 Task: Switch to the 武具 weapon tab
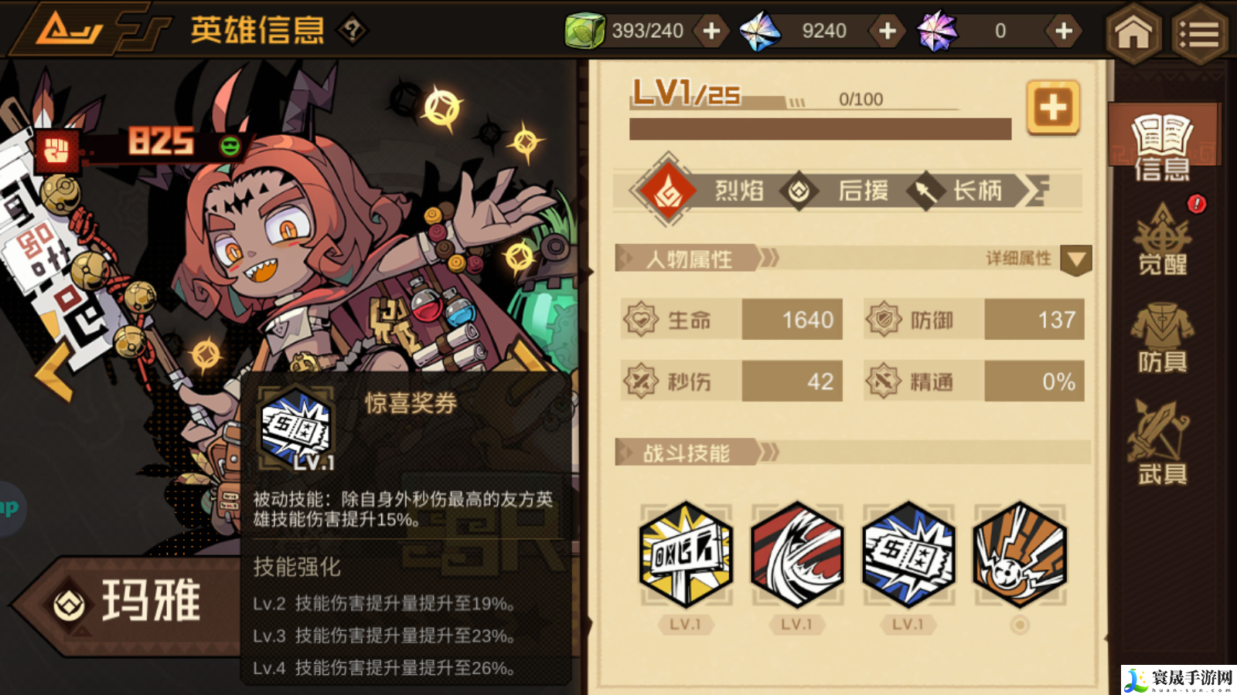pyautogui.click(x=1162, y=442)
